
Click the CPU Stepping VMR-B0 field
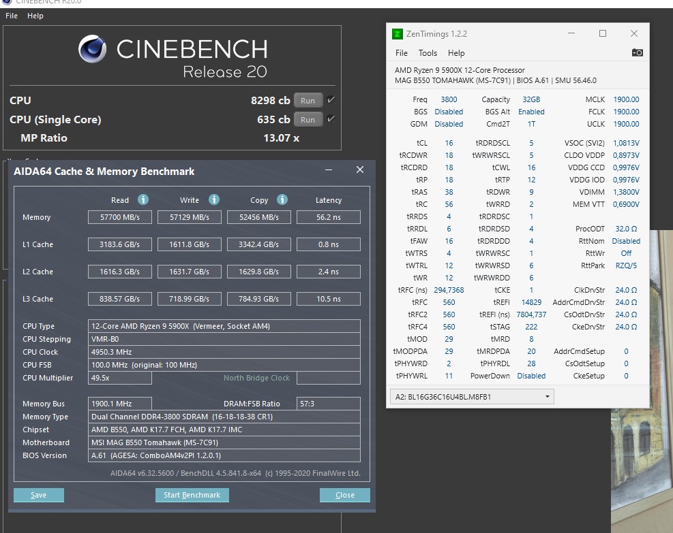point(224,339)
